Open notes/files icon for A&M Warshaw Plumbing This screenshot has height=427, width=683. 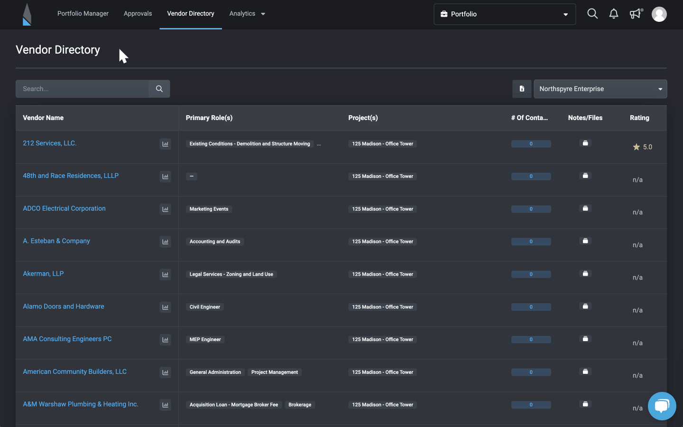pos(585,405)
